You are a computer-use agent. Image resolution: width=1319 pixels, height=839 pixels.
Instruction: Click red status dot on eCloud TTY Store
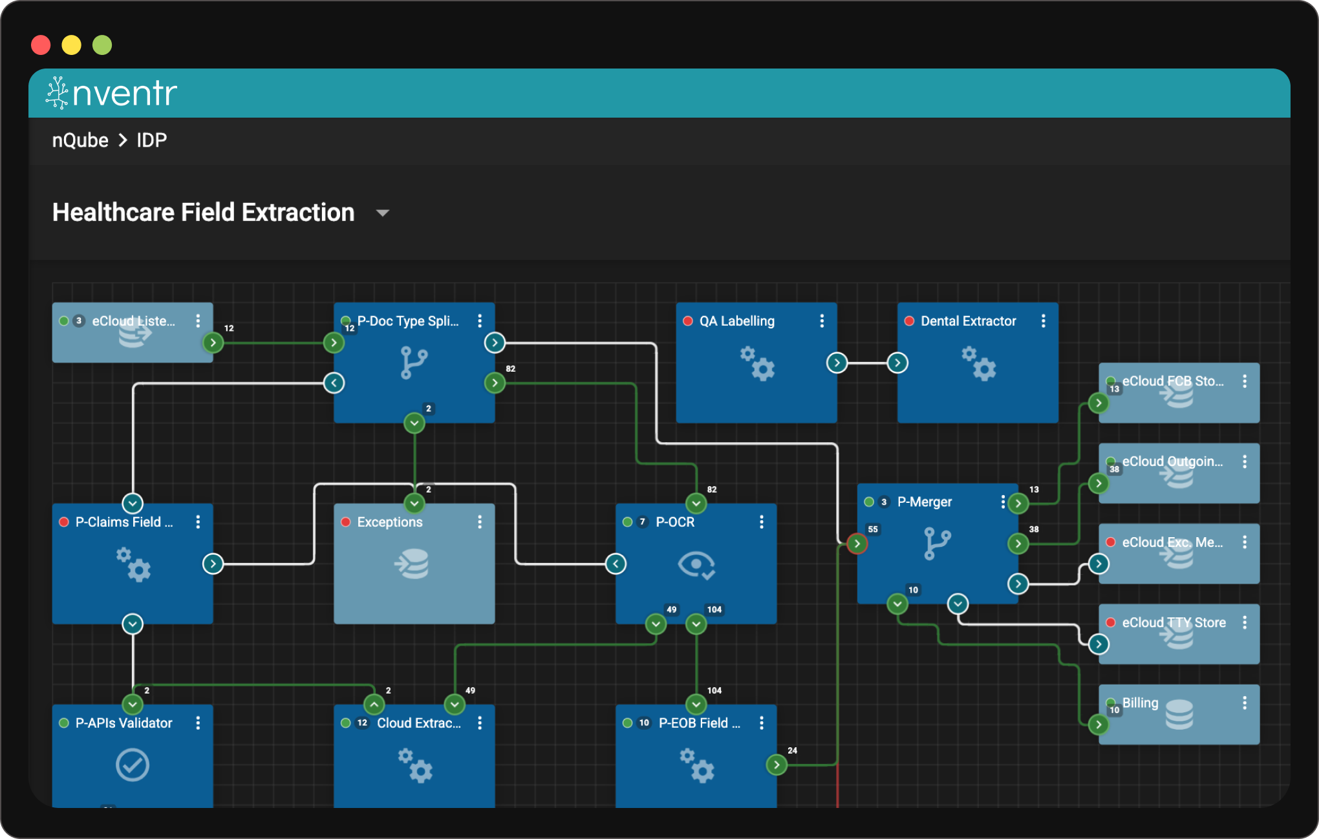[x=1110, y=622]
